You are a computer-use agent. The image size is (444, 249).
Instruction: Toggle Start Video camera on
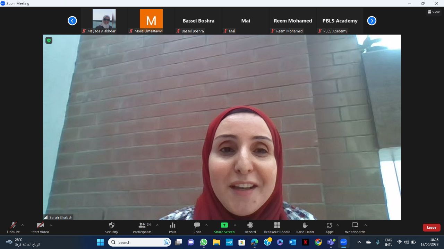point(40,228)
